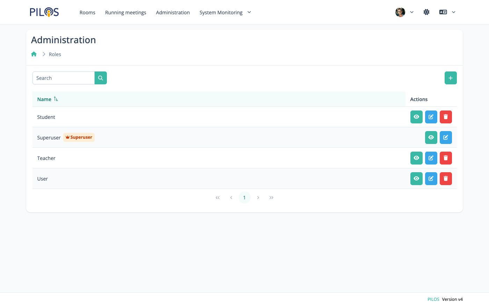Focus the role Search field

64,78
